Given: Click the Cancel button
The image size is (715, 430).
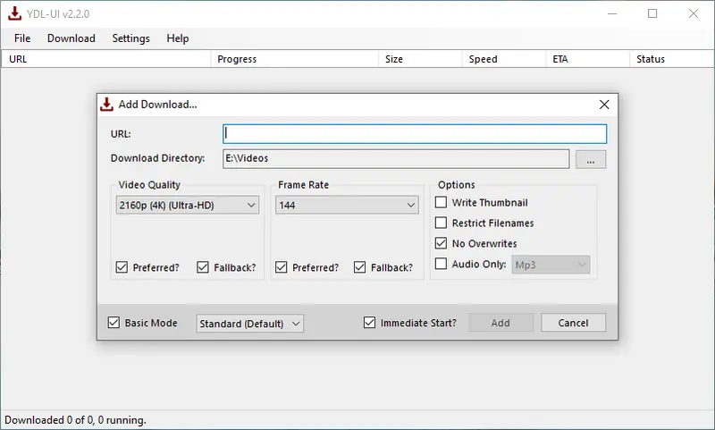Looking at the screenshot, I should point(573,323).
